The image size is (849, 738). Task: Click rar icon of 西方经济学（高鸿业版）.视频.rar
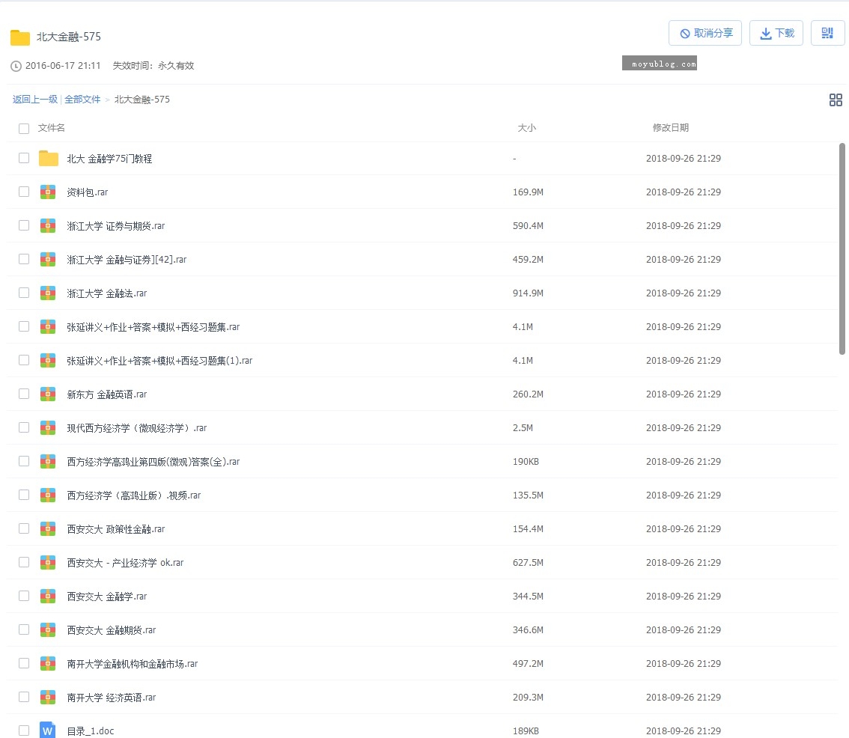[48, 495]
